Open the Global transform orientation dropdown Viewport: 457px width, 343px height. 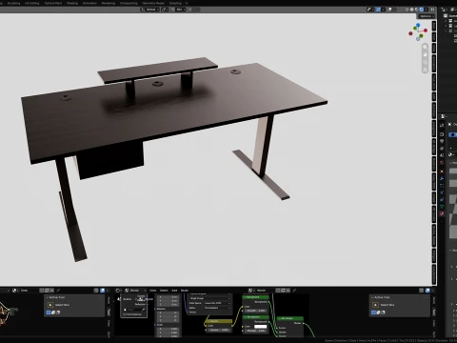click(150, 10)
